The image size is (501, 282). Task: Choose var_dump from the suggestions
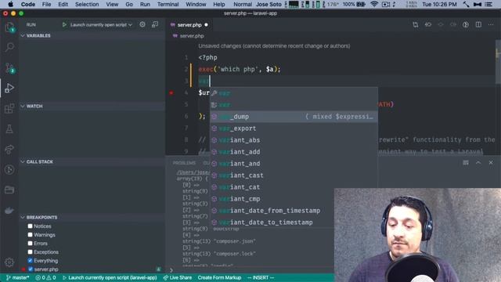pos(294,117)
